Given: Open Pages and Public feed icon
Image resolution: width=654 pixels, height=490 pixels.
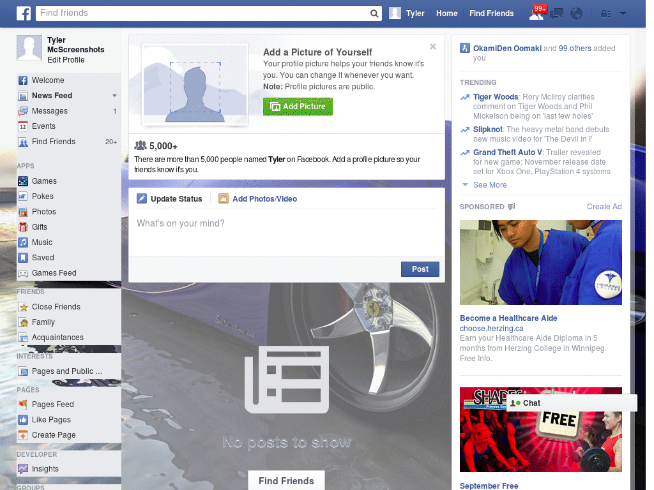Looking at the screenshot, I should pos(23,371).
